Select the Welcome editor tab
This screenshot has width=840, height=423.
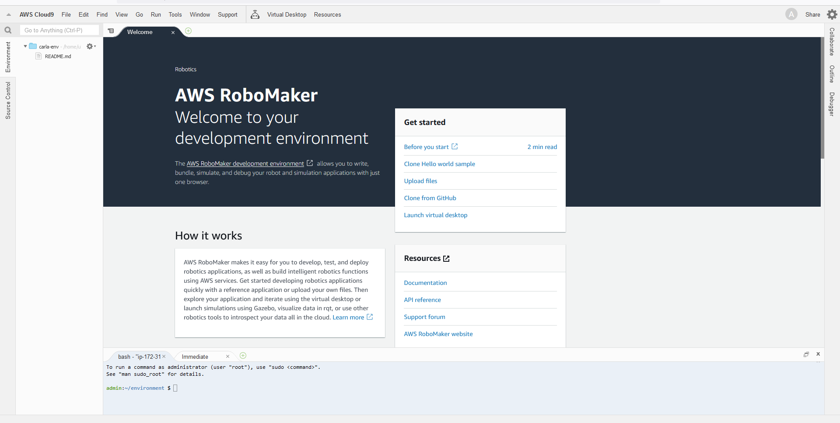pyautogui.click(x=140, y=32)
